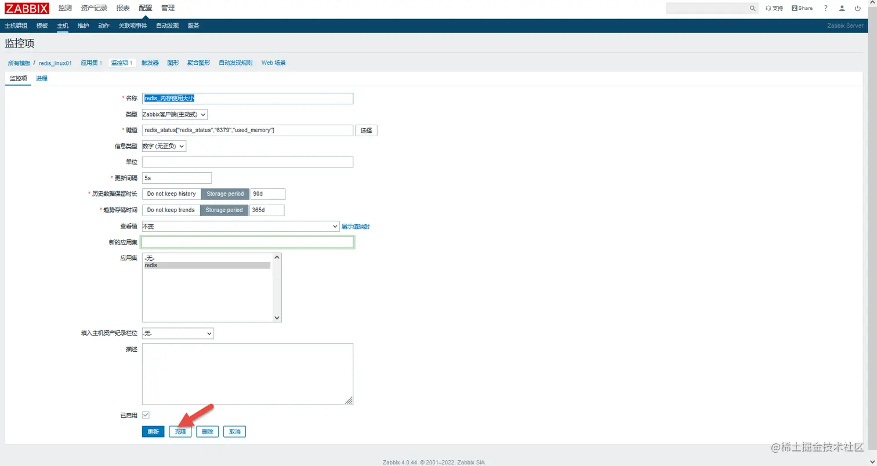Viewport: 877px width, 466px height.
Task: Click the top search box
Action: click(708, 8)
